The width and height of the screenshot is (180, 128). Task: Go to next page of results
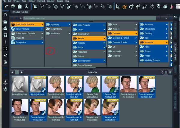[22, 72]
